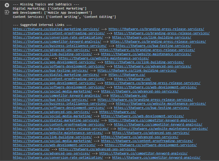The image size is (219, 161).
Task: Open digital-marketing-services link pointing to competitor-keyword-analysis
Action: click(x=56, y=120)
